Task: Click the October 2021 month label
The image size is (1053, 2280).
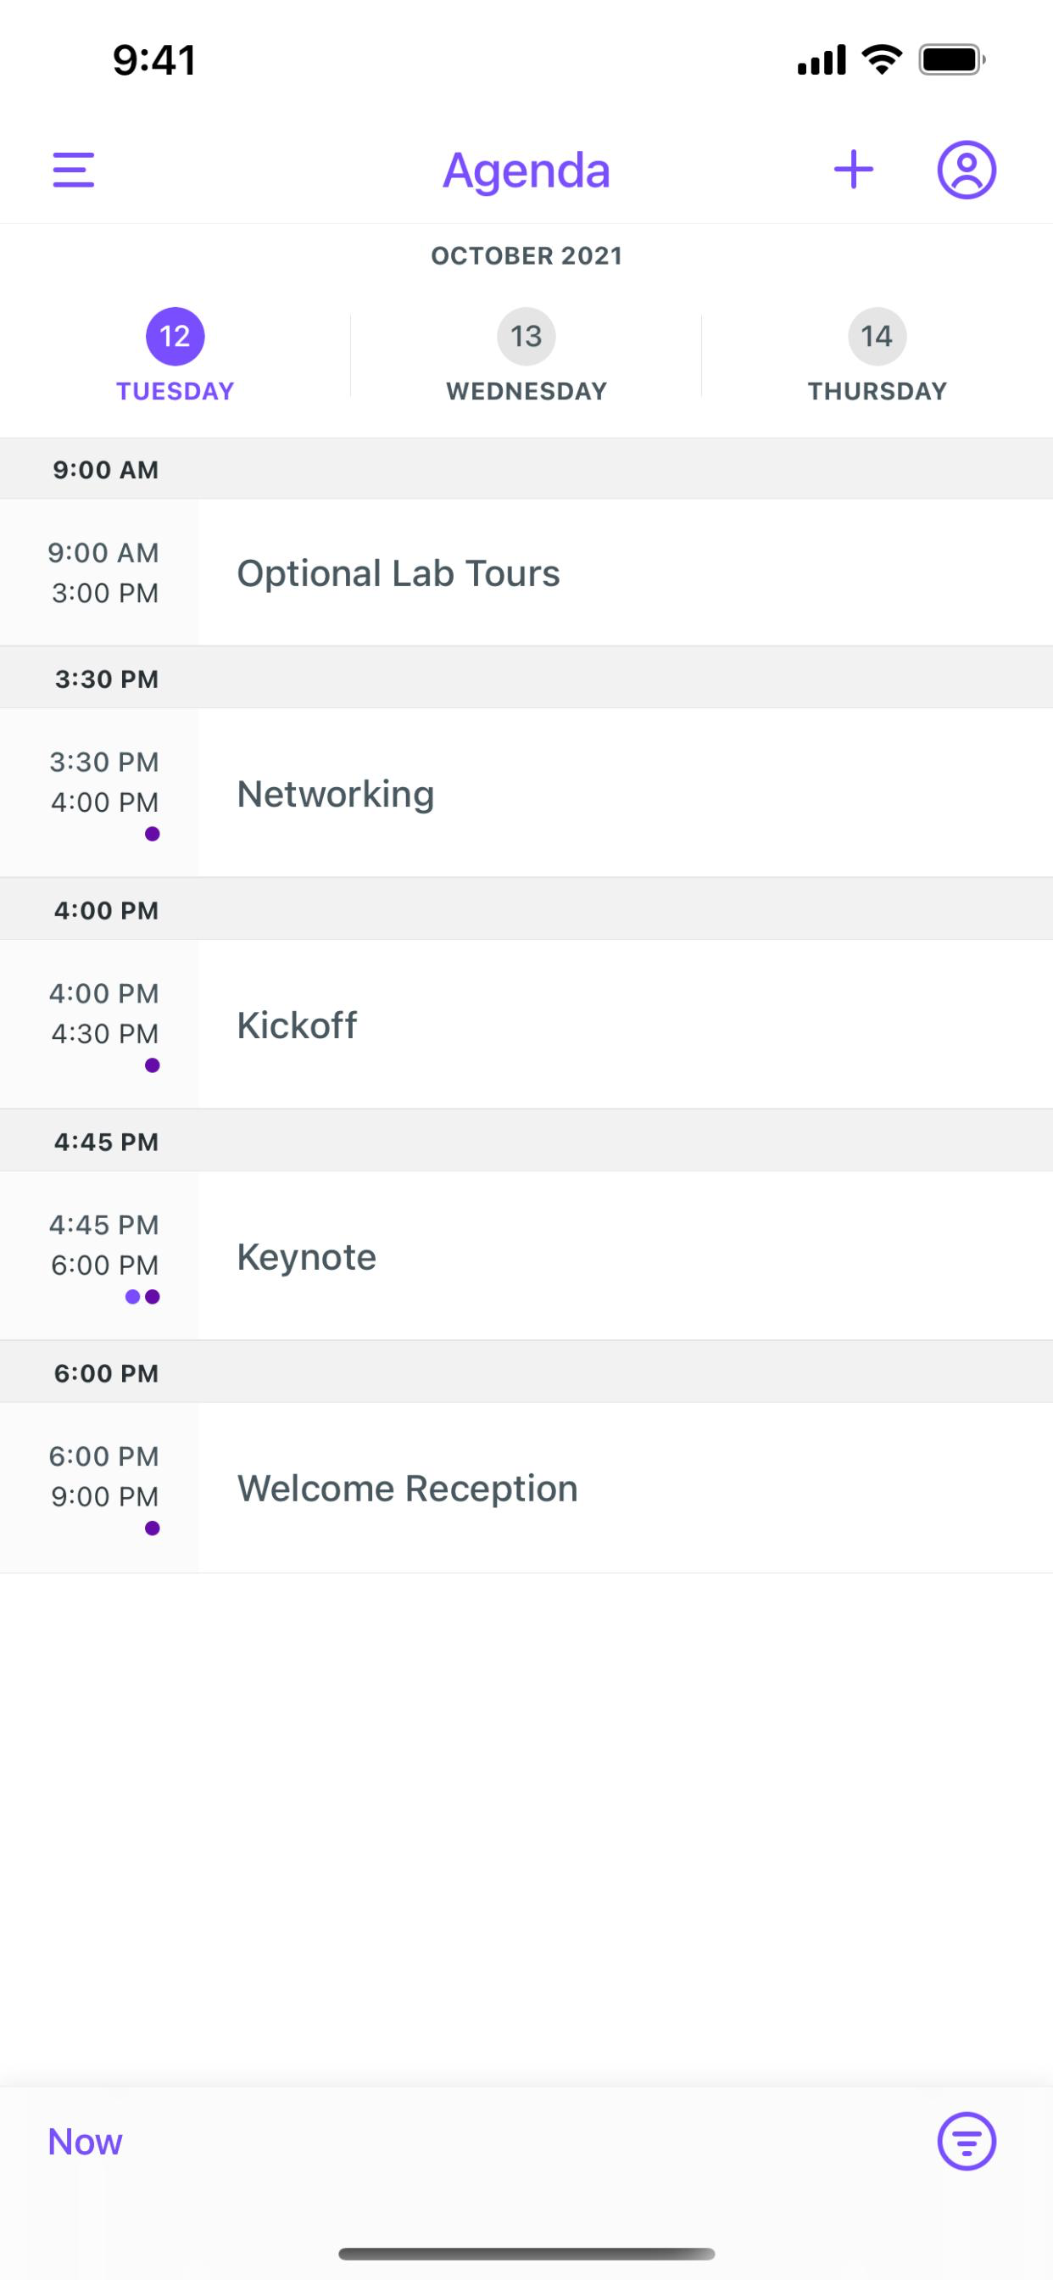Action: tap(526, 256)
